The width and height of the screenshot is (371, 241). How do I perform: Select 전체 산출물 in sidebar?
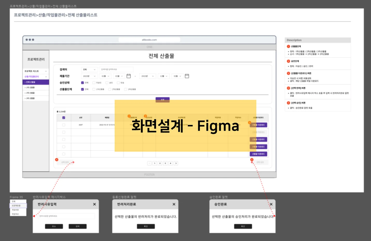point(36,82)
